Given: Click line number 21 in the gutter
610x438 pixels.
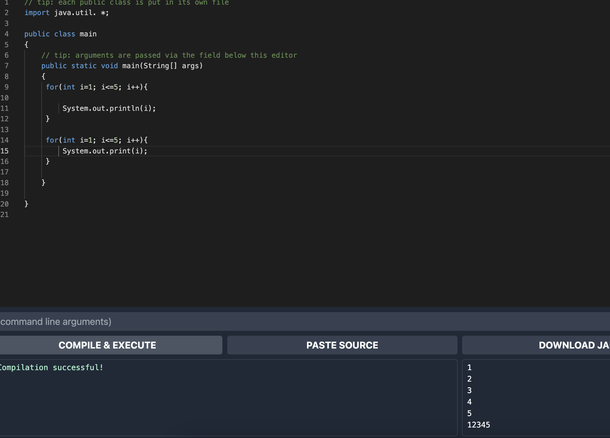Looking at the screenshot, I should coord(5,215).
